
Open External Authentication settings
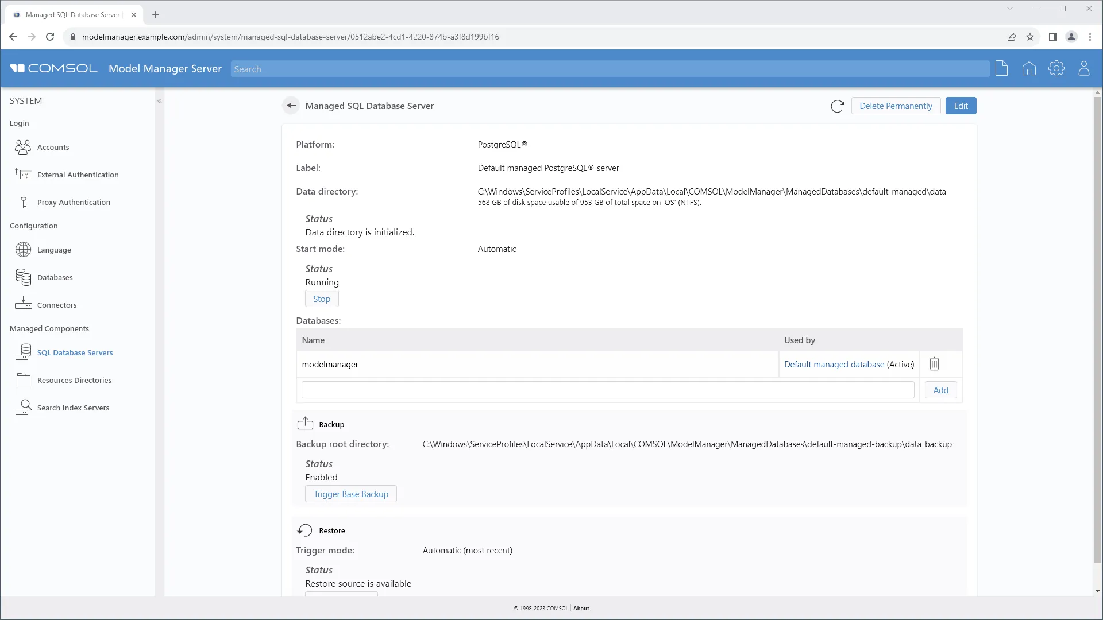78,175
